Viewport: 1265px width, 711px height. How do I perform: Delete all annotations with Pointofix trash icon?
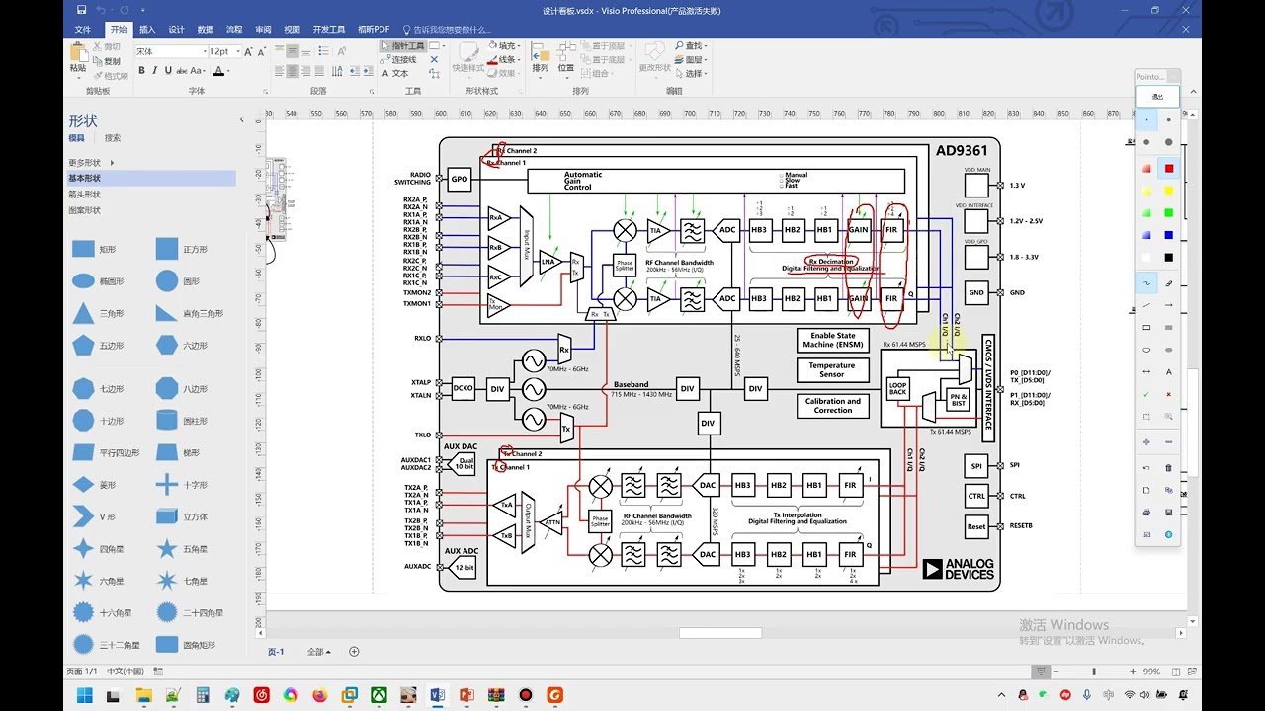coord(1169,467)
